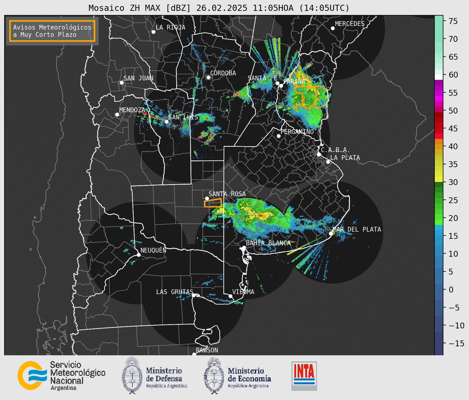Click the NEUQUÉN label text
Screen dimensions: 469x400
coord(153,250)
